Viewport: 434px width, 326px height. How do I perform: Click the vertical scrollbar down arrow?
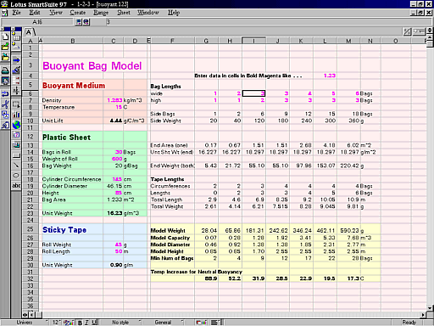pyautogui.click(x=430, y=308)
